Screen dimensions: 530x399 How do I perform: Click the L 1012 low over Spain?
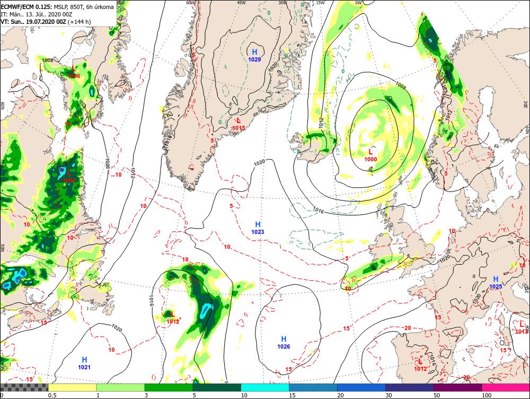pyautogui.click(x=420, y=365)
